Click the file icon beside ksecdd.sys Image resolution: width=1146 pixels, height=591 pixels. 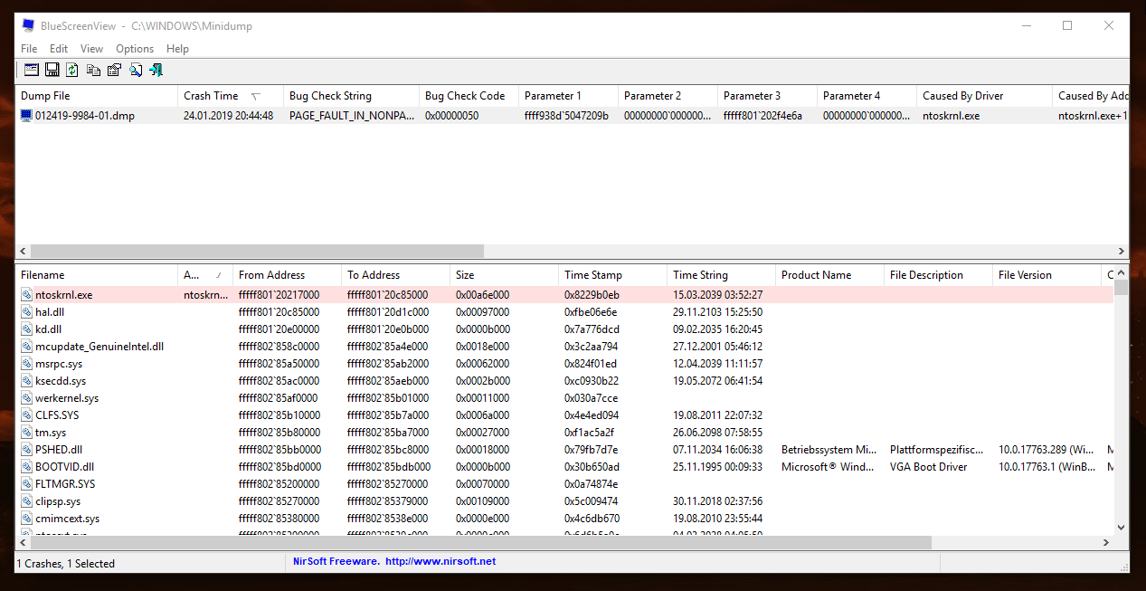[27, 381]
